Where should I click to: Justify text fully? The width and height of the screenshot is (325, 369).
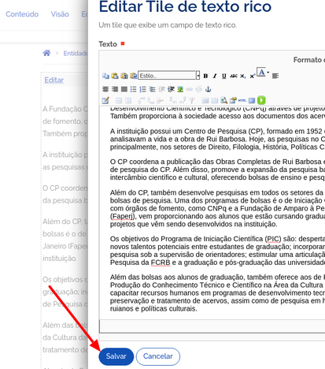124,89
